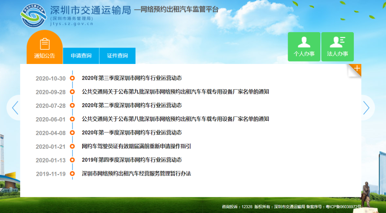Click the timeline marker for 2020-10-30

pos(72,78)
